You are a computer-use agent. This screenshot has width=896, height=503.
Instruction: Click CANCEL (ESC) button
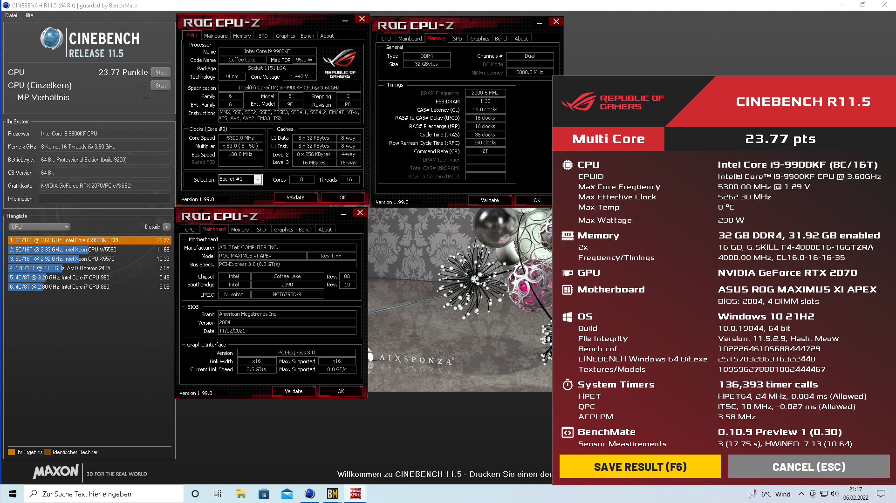pyautogui.click(x=809, y=467)
